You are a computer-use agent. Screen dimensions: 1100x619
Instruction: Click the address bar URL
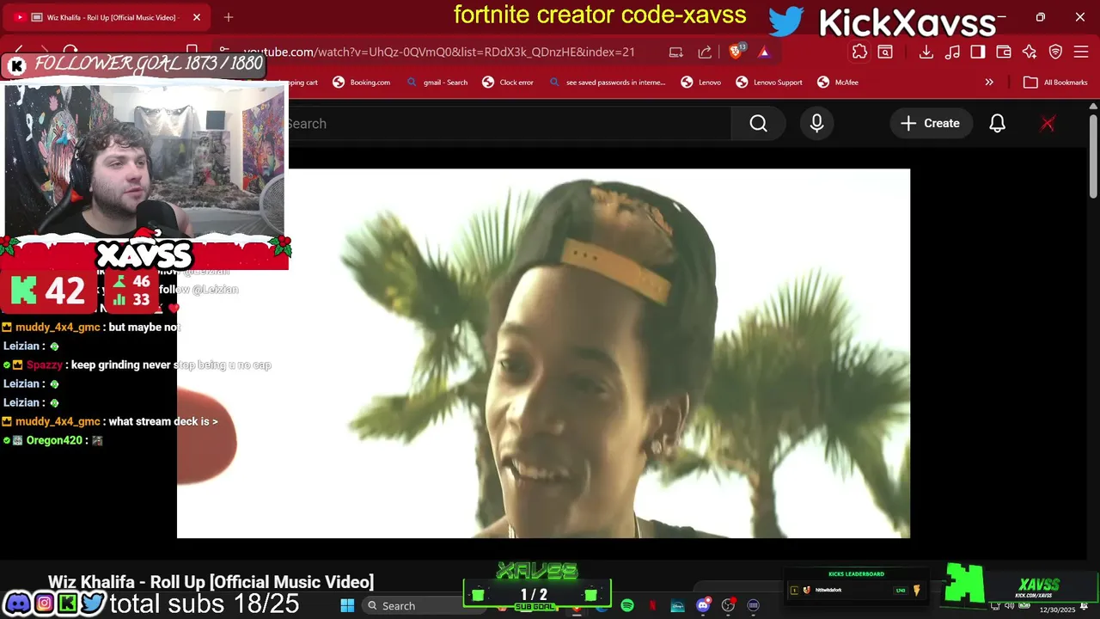point(438,52)
